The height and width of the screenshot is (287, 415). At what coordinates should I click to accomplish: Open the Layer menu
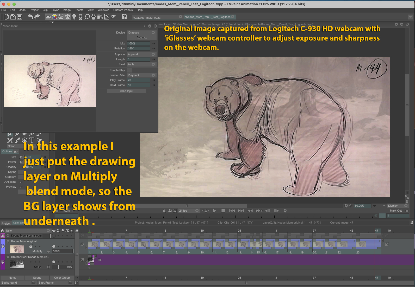click(55, 10)
